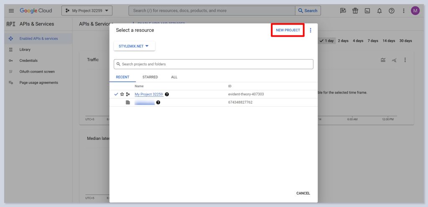Screen dimensions: 428x207
Task: Click the gift icon in top bar
Action: pyautogui.click(x=355, y=11)
